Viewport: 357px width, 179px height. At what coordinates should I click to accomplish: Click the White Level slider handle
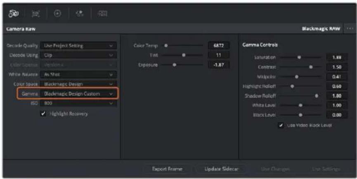(300, 106)
